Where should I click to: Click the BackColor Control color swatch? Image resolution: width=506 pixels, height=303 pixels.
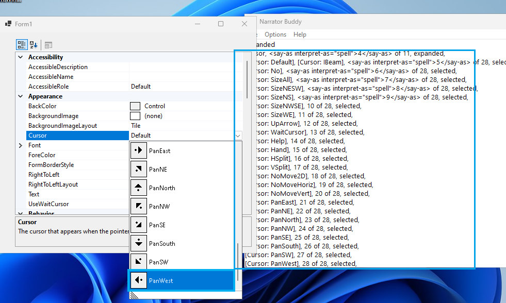pos(135,106)
